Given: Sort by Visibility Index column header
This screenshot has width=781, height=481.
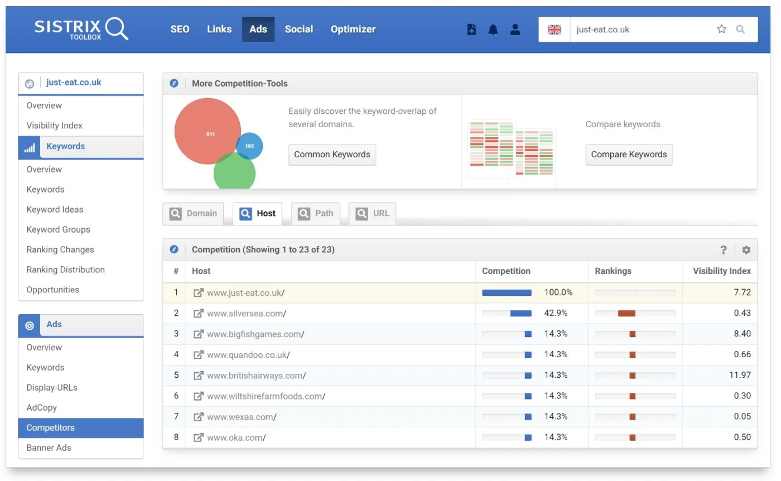Looking at the screenshot, I should (x=721, y=271).
